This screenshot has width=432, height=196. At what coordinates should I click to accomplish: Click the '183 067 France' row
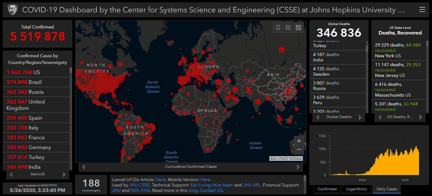pos(36,137)
